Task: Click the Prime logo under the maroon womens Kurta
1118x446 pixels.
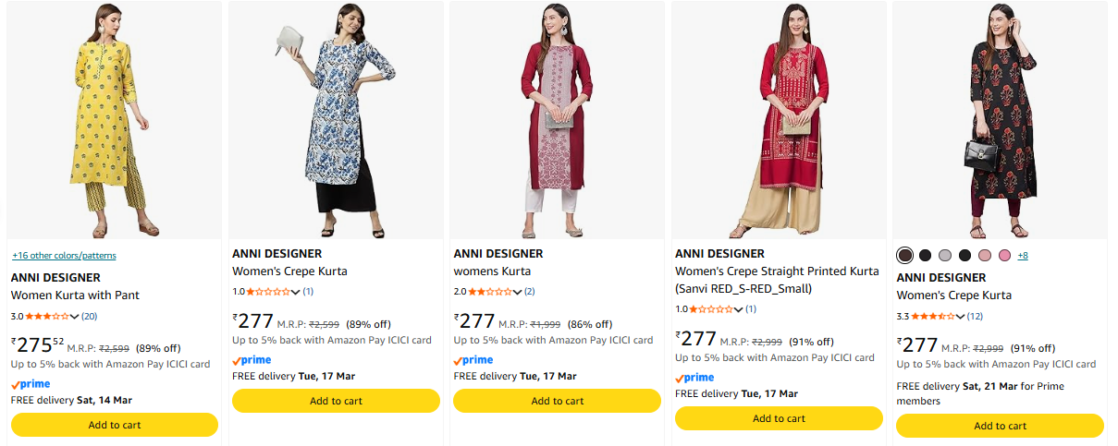Action: pos(473,360)
